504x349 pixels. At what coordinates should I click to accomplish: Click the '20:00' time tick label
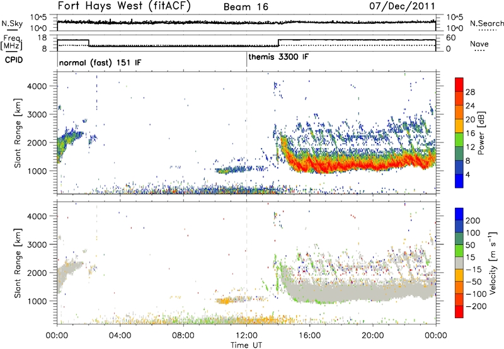coord(372,335)
